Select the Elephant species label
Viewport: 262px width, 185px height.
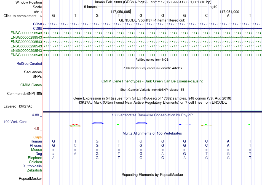(35, 158)
